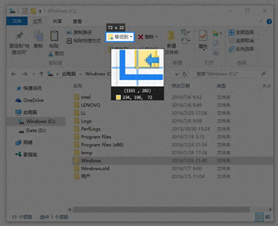Click the Cut scissors icon
This screenshot has width=278, height=226.
[51, 54]
